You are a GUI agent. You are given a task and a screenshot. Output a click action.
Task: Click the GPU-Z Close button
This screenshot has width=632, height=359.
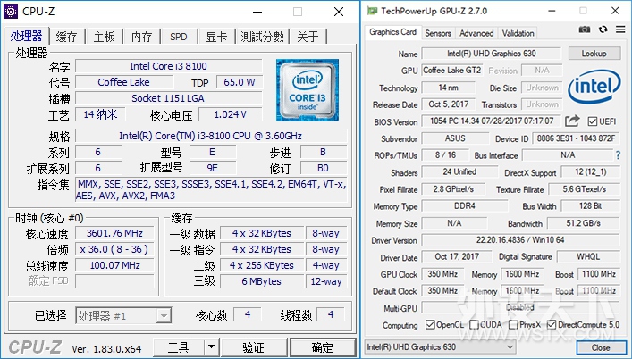pyautogui.click(x=600, y=347)
